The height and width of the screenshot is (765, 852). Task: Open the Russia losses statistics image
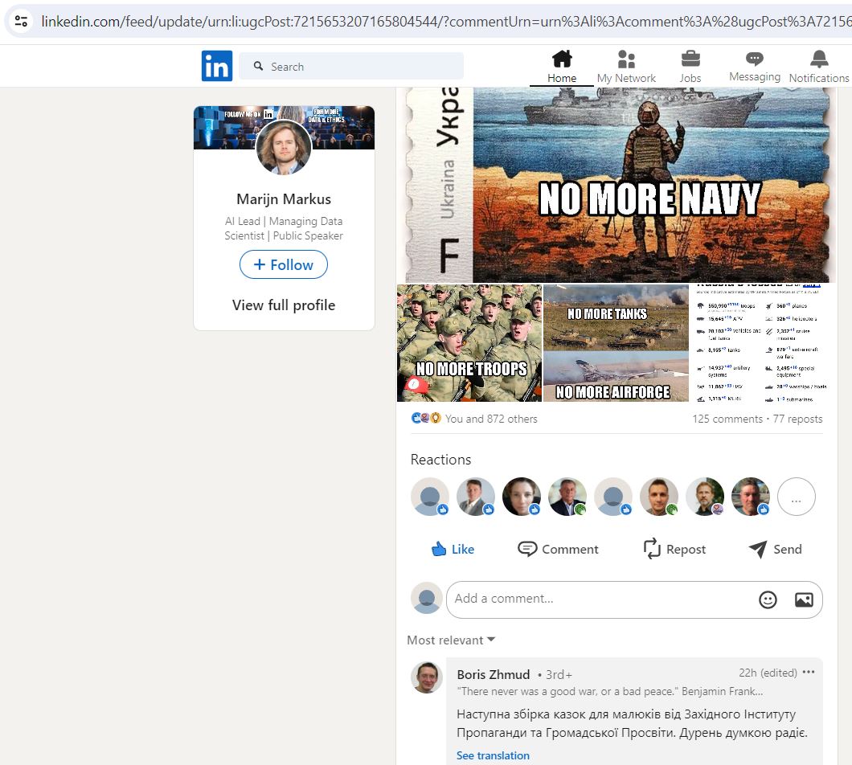click(762, 343)
